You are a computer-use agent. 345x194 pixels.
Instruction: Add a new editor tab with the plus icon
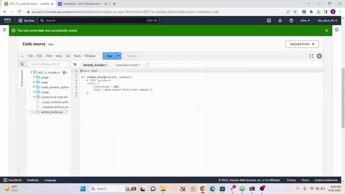pos(147,65)
